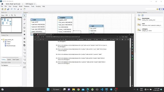Collapse the supplier table header arrow
This screenshot has width=164, height=92.
coord(72,18)
